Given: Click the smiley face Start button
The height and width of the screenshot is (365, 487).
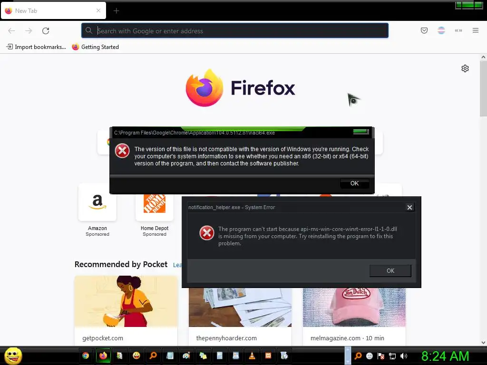Looking at the screenshot, I should 13,355.
